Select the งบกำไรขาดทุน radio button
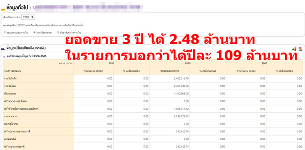The image size is (305, 150). (x=34, y=32)
